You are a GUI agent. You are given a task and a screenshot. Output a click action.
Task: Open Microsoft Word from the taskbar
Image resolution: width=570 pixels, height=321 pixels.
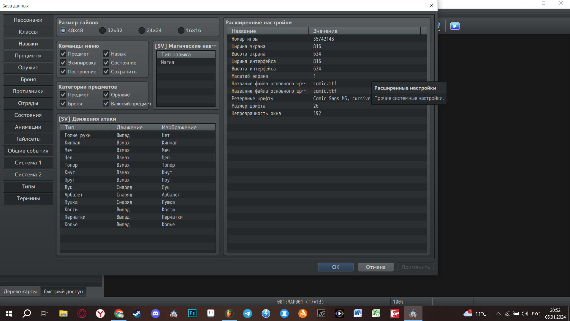click(358, 313)
